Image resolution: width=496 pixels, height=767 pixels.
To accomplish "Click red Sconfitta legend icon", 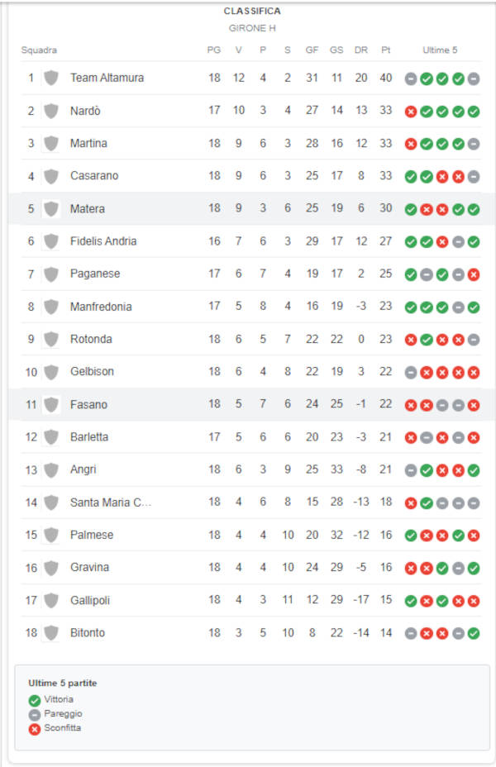I will (34, 729).
